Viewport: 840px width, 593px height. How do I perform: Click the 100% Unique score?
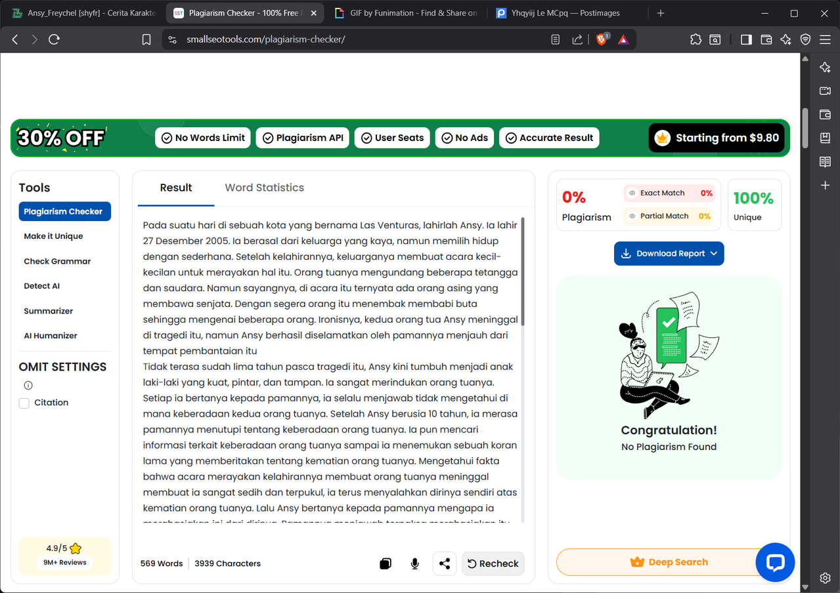coord(753,205)
